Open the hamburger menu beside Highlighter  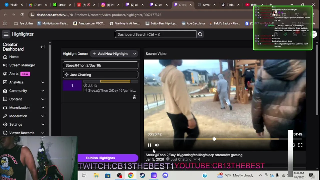click(x=6, y=34)
